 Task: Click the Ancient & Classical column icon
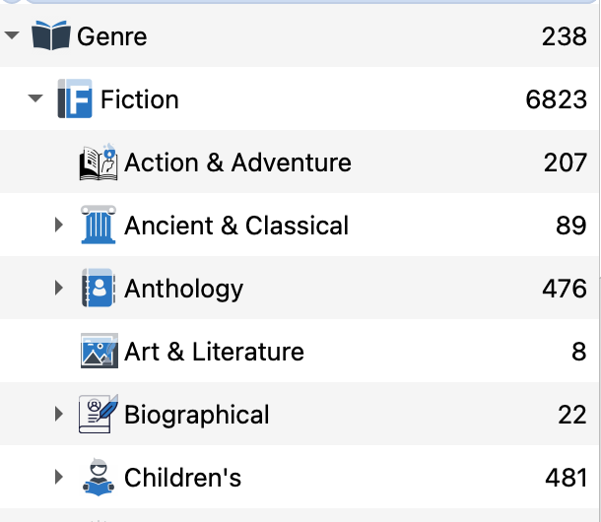click(99, 226)
